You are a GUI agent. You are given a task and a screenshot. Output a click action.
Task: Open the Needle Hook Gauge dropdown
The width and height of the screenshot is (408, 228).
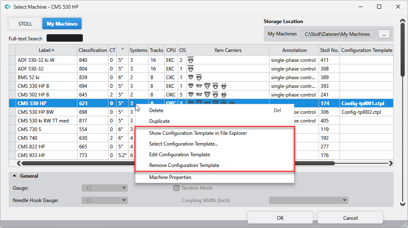[x=105, y=201]
